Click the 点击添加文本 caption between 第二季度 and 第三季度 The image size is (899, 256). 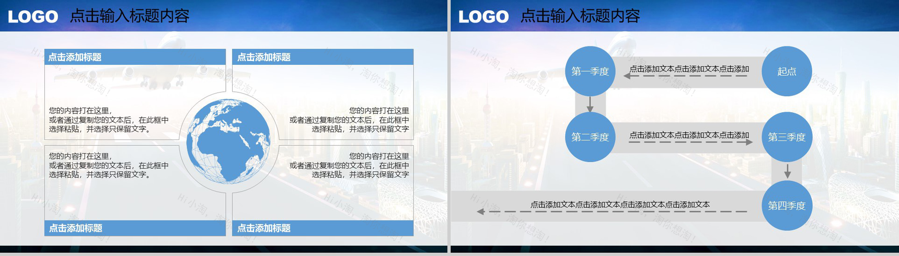[689, 135]
